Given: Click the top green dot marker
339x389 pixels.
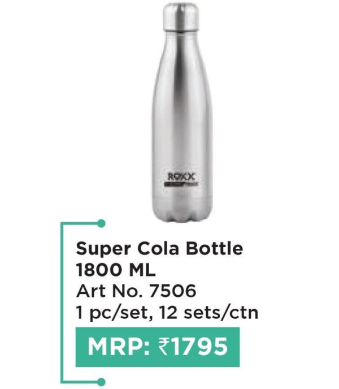Looking at the screenshot, I should (101, 223).
